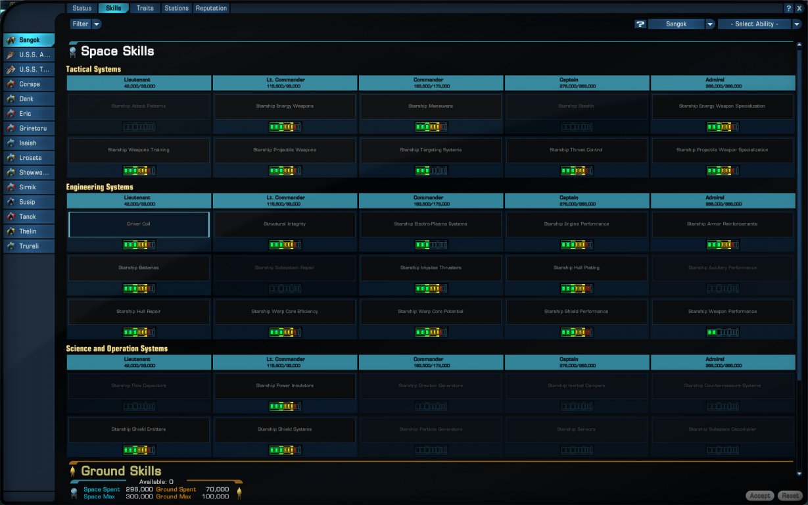Click the Accept button

pyautogui.click(x=760, y=496)
